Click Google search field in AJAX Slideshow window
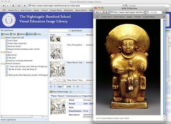 click(154, 12)
